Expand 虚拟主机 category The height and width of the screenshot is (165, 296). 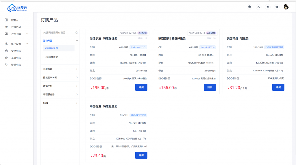[x=60, y=86]
